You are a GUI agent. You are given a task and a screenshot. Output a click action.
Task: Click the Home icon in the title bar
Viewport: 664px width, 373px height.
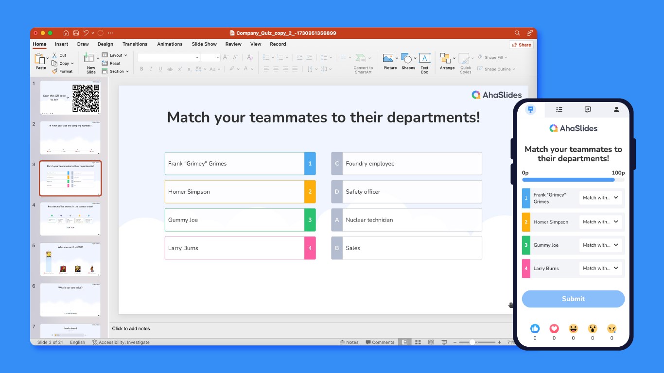[67, 33]
